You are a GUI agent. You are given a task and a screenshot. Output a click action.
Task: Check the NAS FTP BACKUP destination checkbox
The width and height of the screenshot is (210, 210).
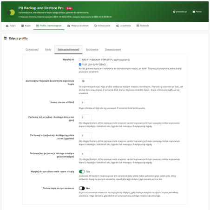point(80,60)
